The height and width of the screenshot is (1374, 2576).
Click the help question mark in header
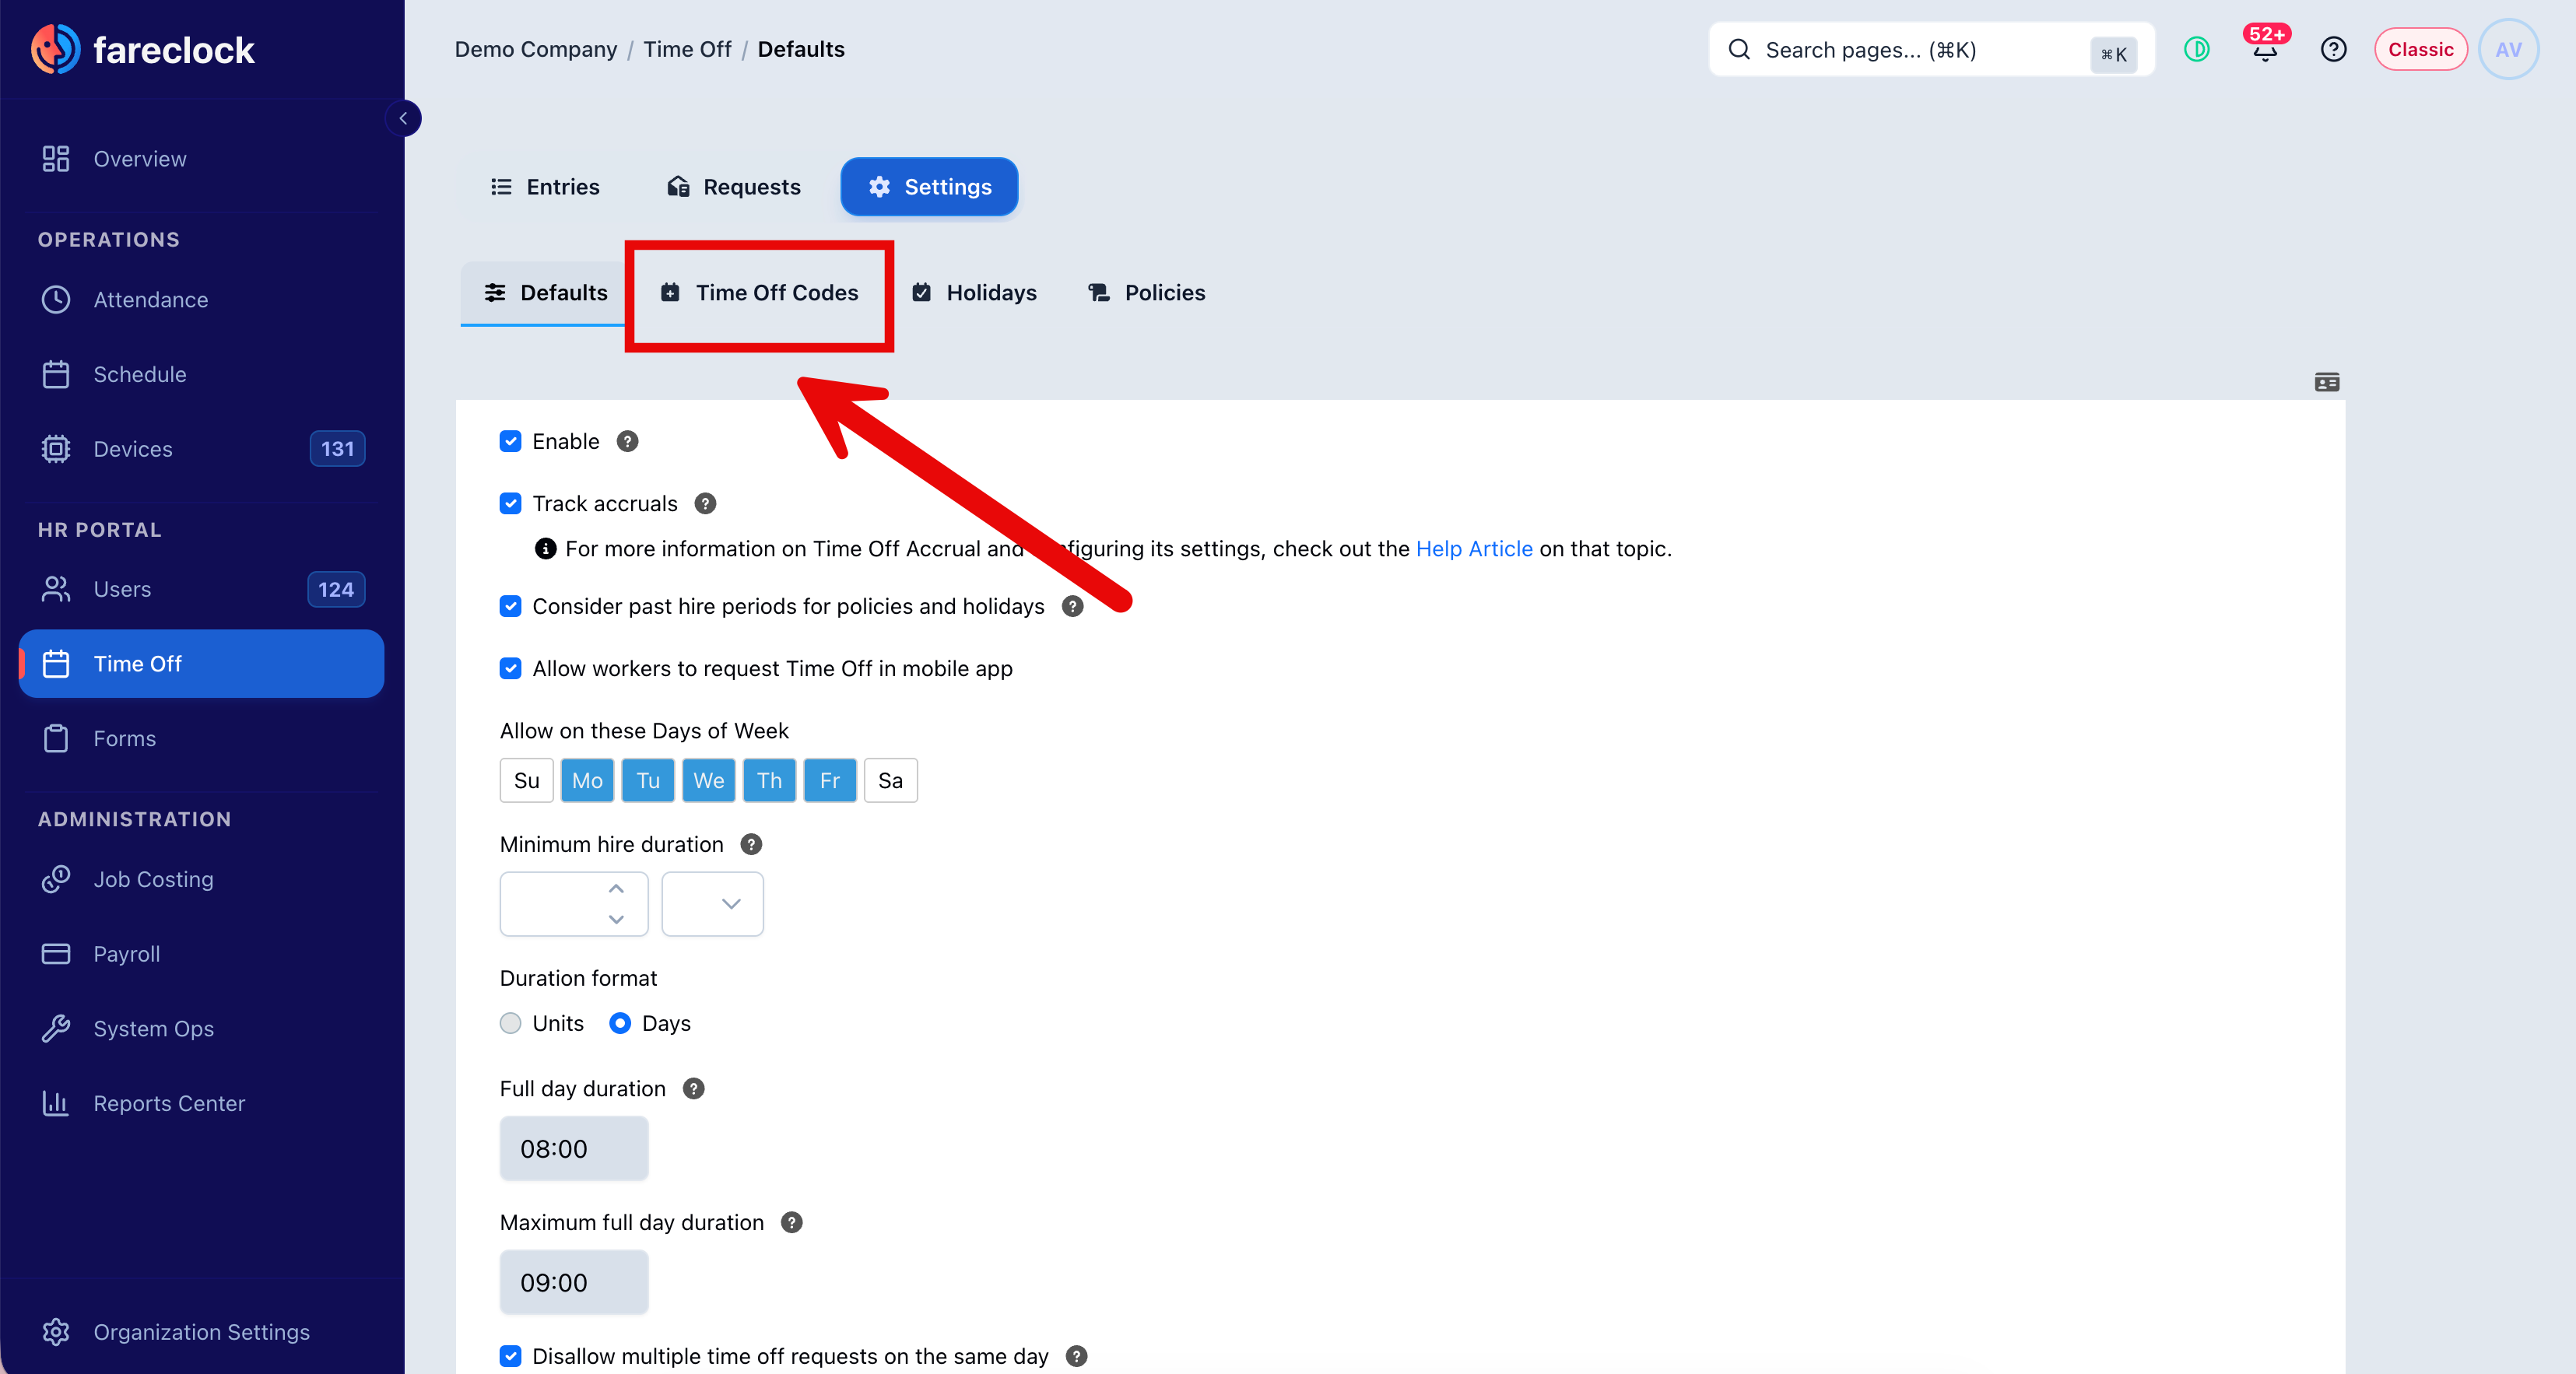point(2333,49)
